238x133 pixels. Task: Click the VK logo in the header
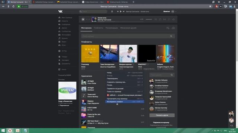tap(60, 11)
